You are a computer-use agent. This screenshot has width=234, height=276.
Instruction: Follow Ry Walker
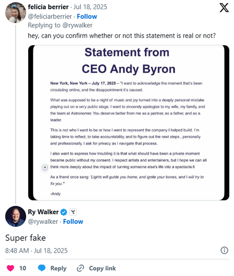[x=73, y=221]
